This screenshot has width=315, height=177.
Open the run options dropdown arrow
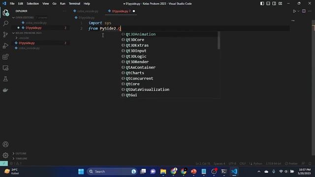[x=298, y=11]
